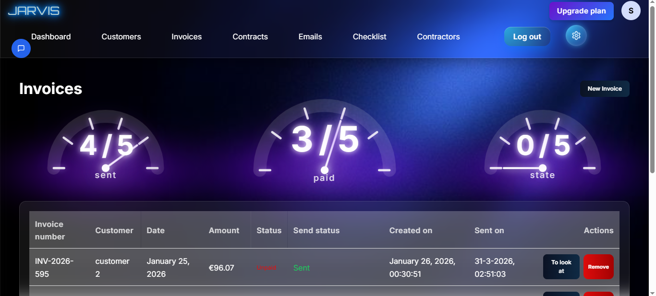Select Contractors in the navigation
This screenshot has width=656, height=296.
pyautogui.click(x=438, y=36)
